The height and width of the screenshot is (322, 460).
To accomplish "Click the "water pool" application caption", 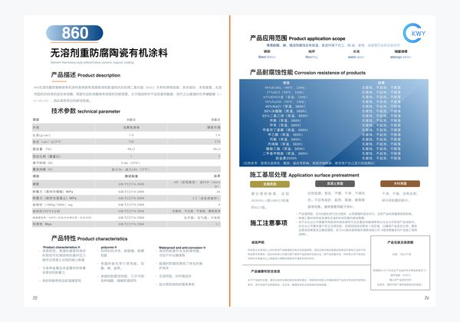I will 356,57.
